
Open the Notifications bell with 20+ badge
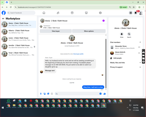point(135,13)
